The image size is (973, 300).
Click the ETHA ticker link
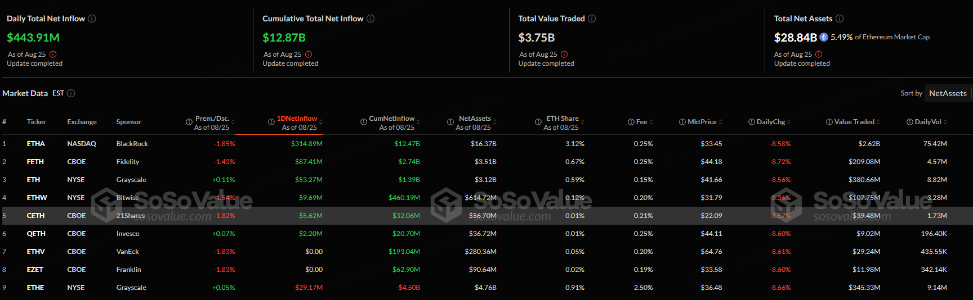(35, 144)
